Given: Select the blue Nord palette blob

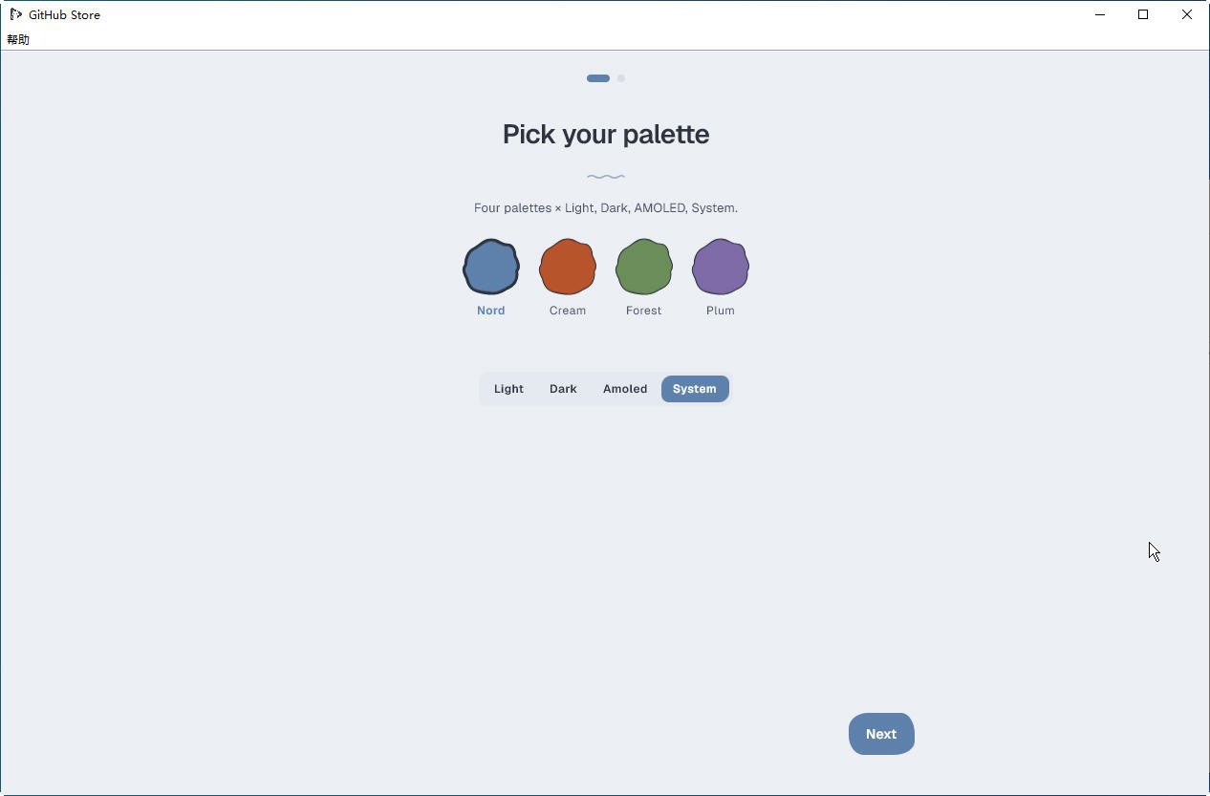Looking at the screenshot, I should [491, 267].
